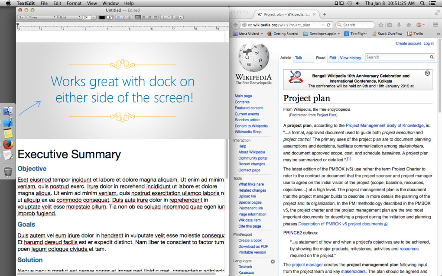Switch to Wikipedia Talk tab
Viewport: 442px width, 276px height.
(299, 58)
